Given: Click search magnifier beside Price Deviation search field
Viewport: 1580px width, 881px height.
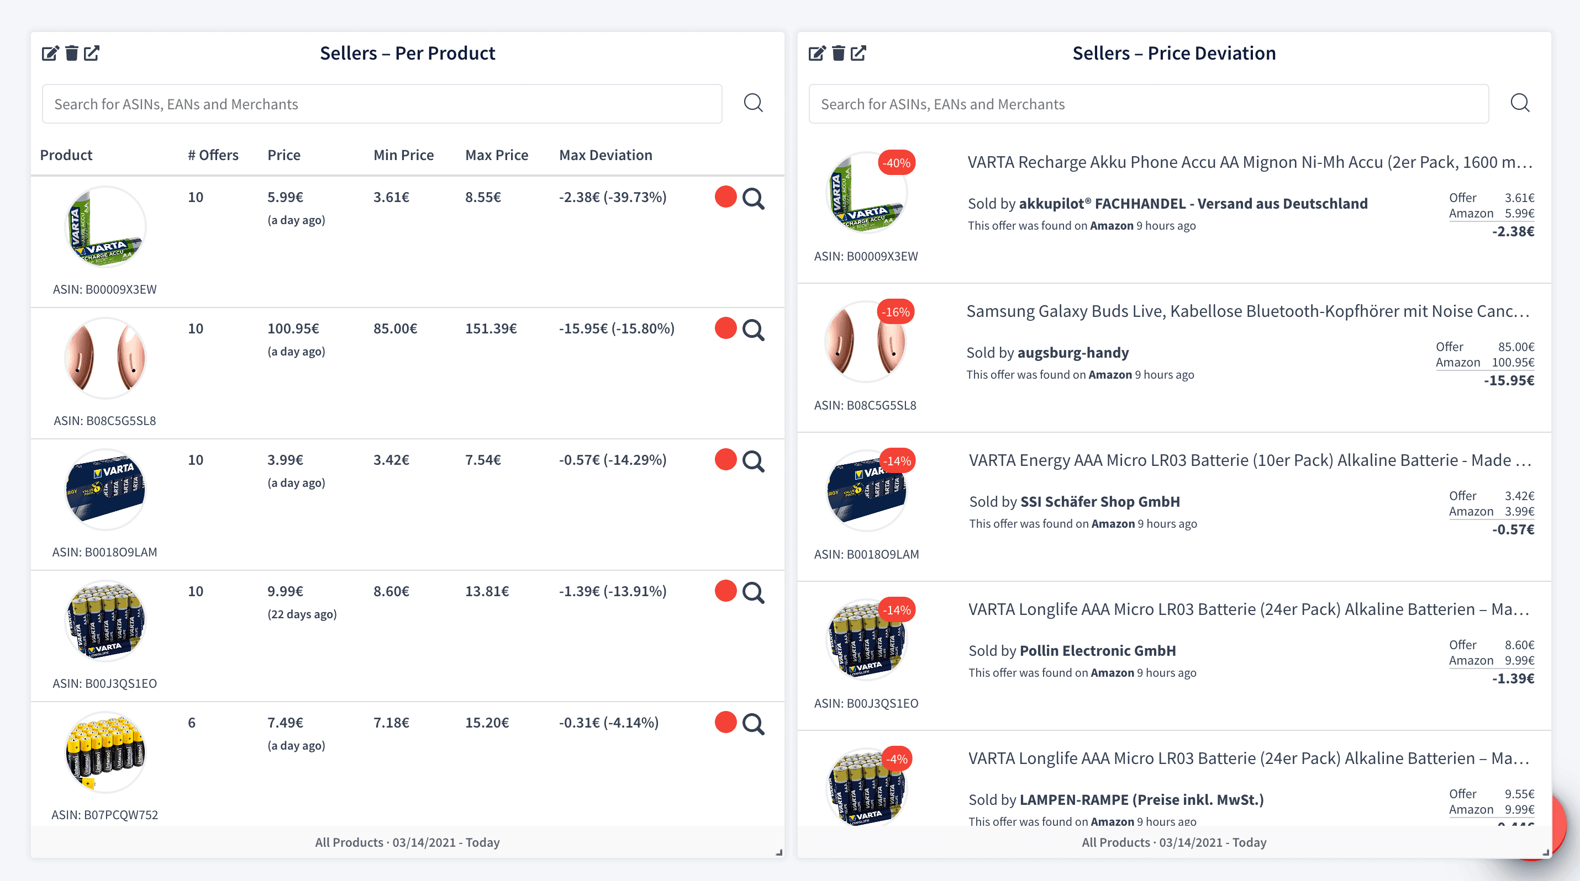Looking at the screenshot, I should [1520, 103].
